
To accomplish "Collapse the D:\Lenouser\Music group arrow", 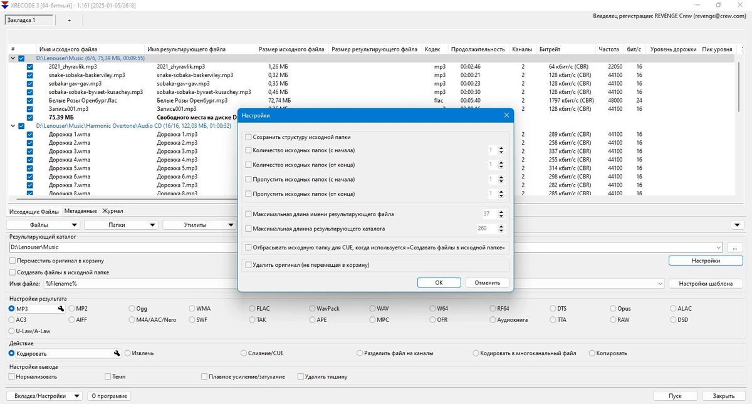I will (x=13, y=58).
